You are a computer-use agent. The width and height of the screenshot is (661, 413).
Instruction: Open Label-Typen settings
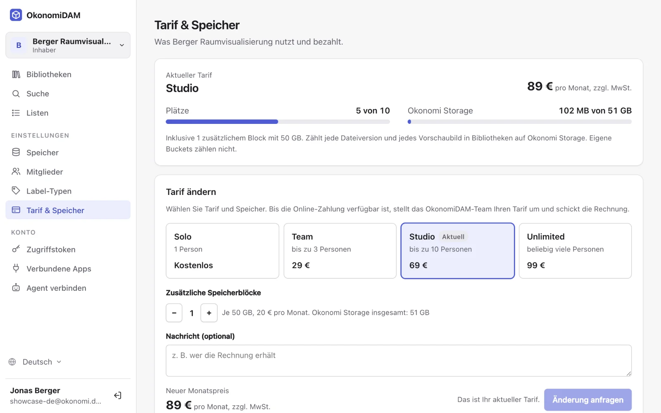tap(68, 191)
